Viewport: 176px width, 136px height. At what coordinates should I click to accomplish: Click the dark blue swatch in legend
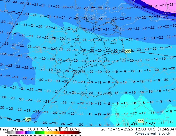(26, 132)
